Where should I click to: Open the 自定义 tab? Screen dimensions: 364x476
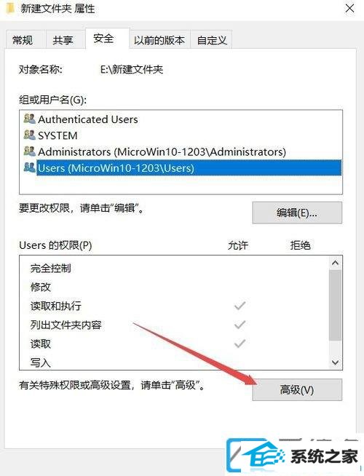(212, 39)
